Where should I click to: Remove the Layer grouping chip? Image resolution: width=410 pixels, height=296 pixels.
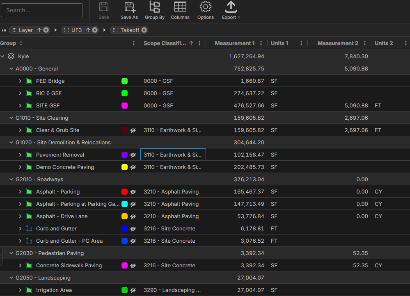[46, 30]
